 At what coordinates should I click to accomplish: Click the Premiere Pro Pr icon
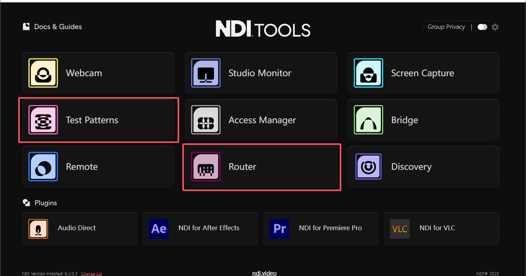point(279,229)
